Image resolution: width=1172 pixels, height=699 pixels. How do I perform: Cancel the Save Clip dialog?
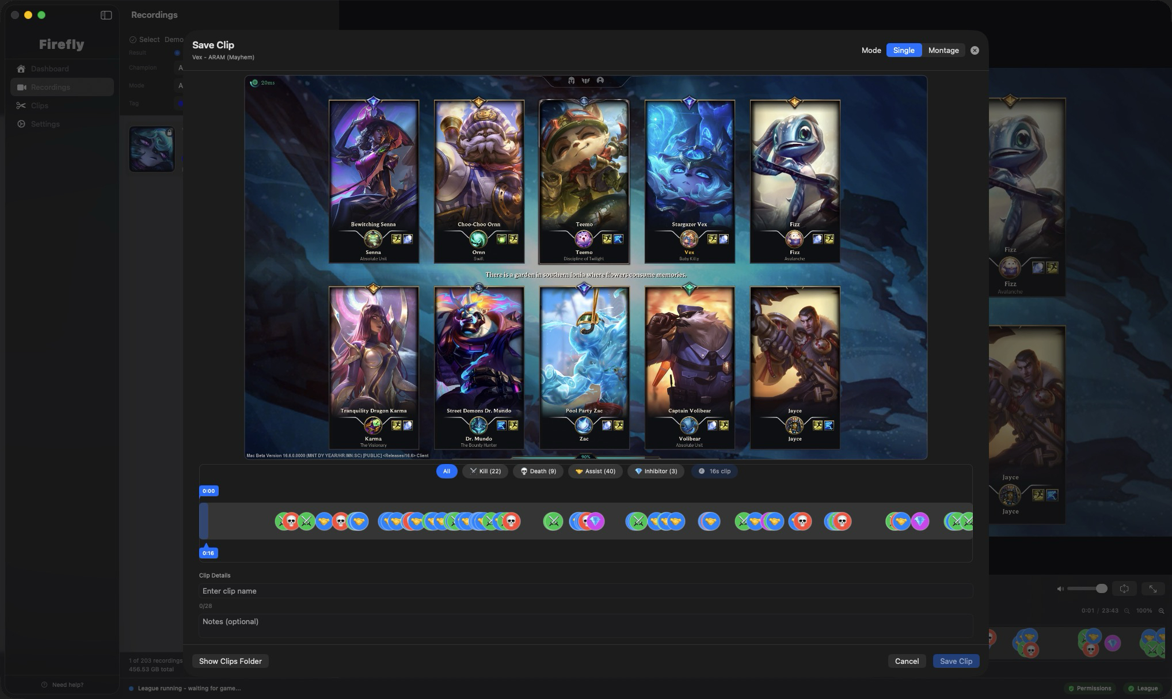[x=907, y=661]
